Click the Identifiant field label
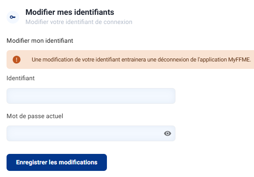 (x=21, y=78)
